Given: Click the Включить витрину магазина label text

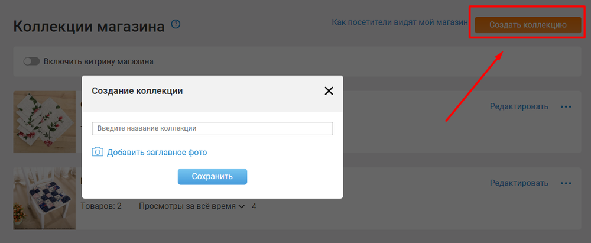Looking at the screenshot, I should click(x=97, y=61).
